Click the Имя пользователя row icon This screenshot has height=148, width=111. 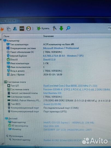coord(8,67)
